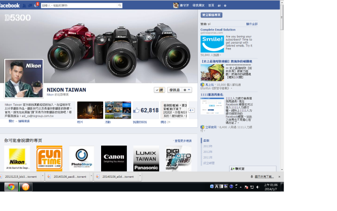Click the volume speaker tray icon

coord(257,187)
